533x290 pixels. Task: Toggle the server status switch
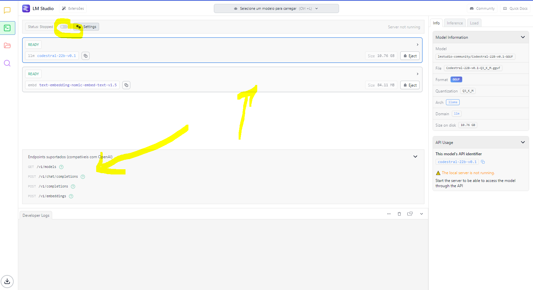click(x=64, y=27)
